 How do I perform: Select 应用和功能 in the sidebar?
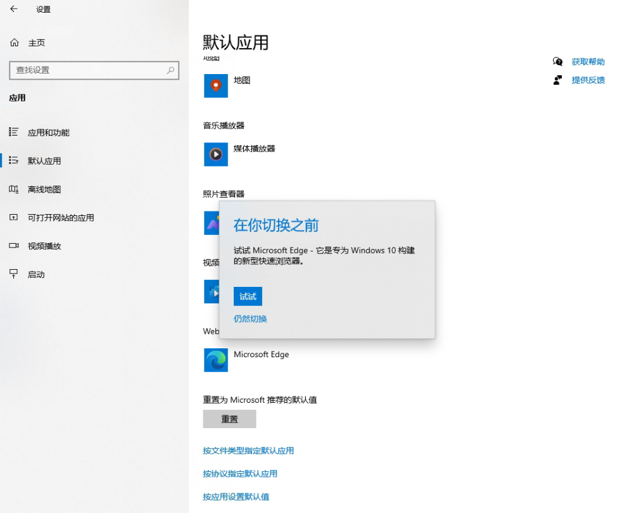click(48, 132)
